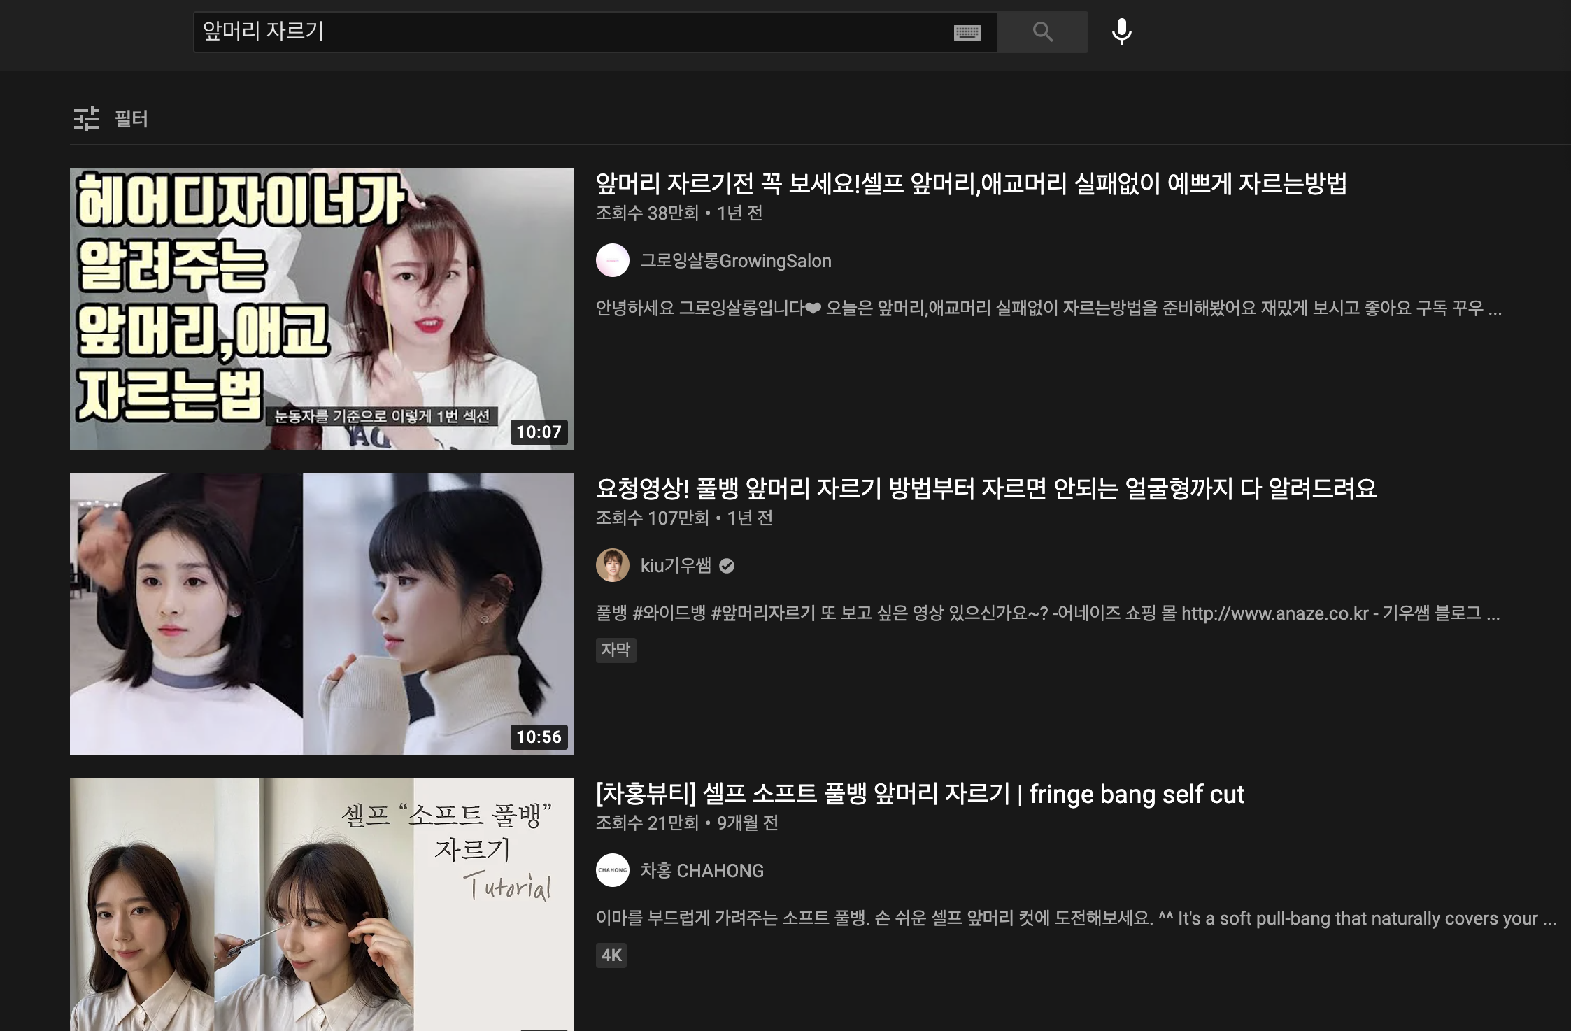Click kiu기우쌤 channel avatar
The image size is (1571, 1031).
(612, 565)
